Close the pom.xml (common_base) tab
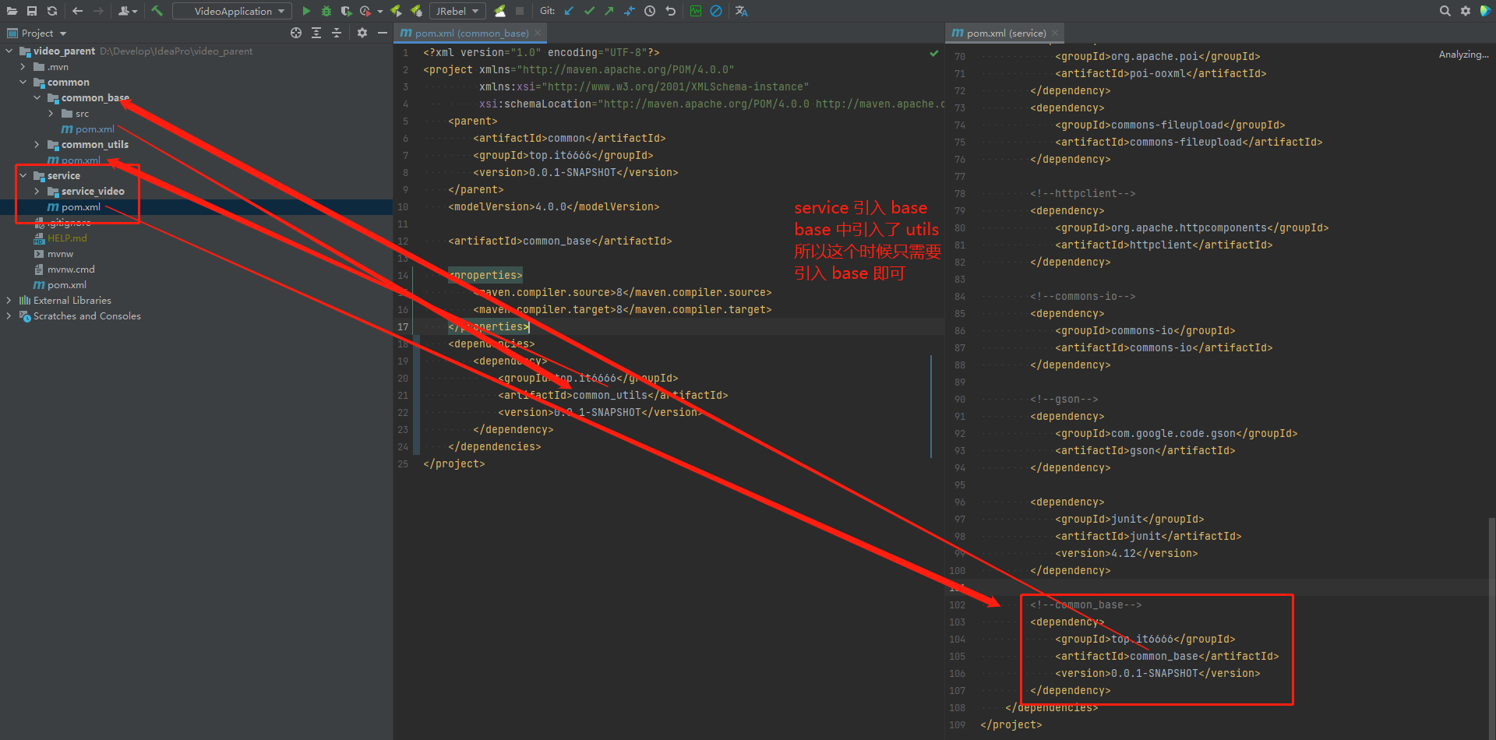1496x740 pixels. click(x=538, y=33)
